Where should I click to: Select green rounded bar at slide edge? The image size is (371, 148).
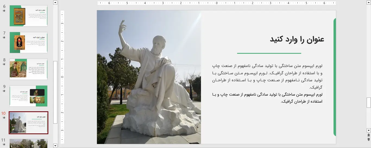[335, 77]
